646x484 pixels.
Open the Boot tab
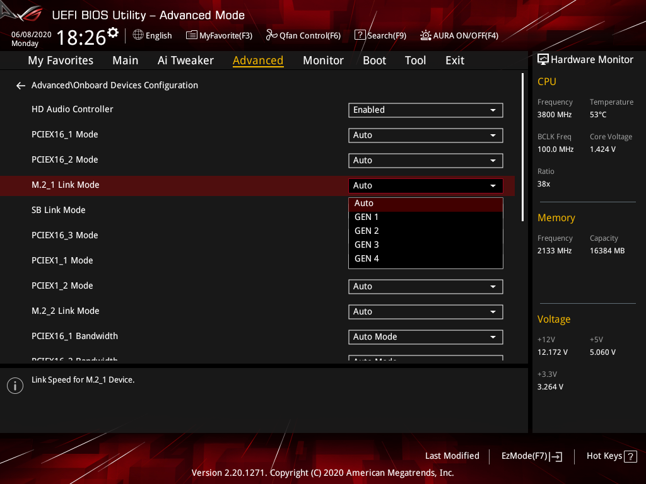click(x=374, y=60)
